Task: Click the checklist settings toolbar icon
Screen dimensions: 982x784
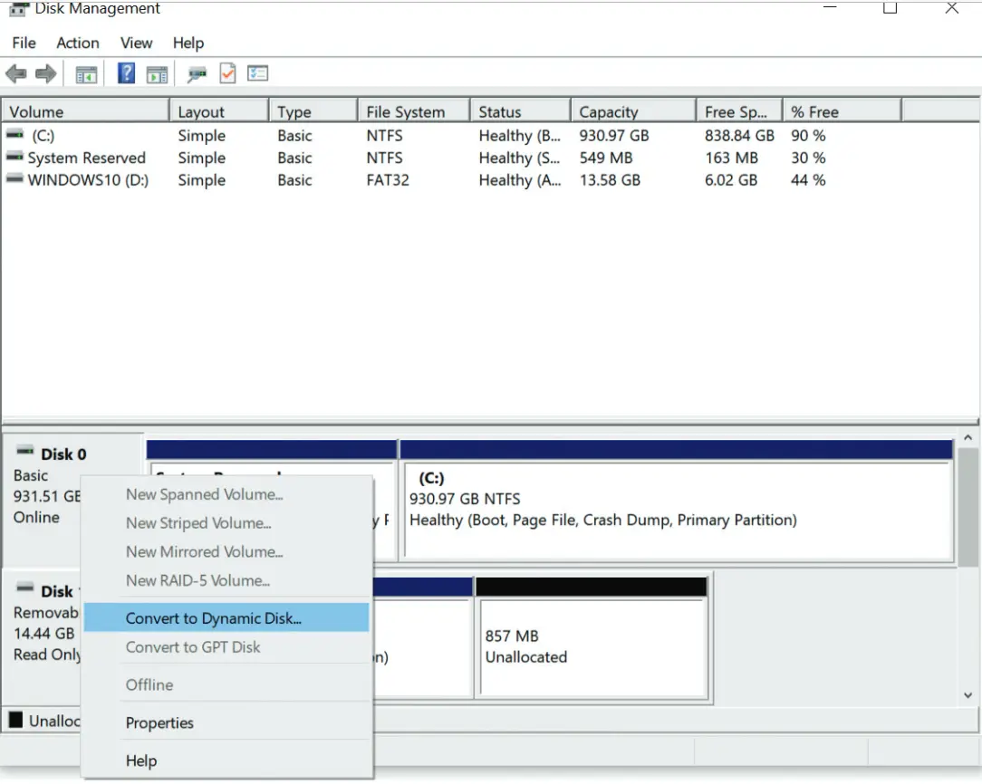Action: coord(257,74)
